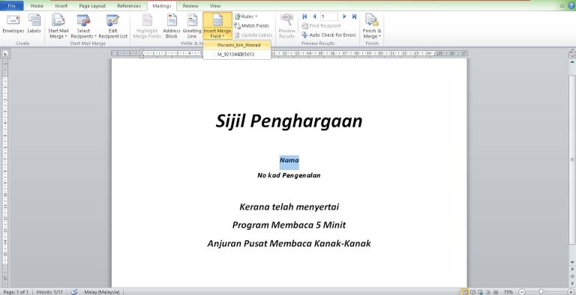Viewport: 576px width, 295px height.
Task: Open Finish & Merge dropdown
Action: pyautogui.click(x=372, y=26)
